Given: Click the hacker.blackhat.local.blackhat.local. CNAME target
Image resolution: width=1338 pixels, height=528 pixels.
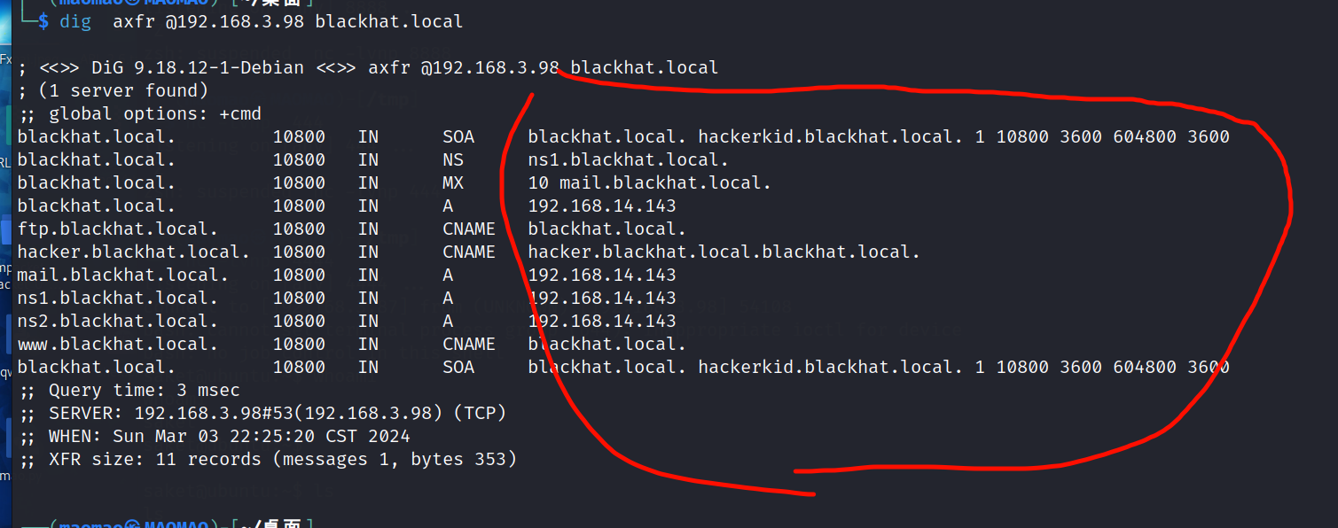Looking at the screenshot, I should click(724, 252).
